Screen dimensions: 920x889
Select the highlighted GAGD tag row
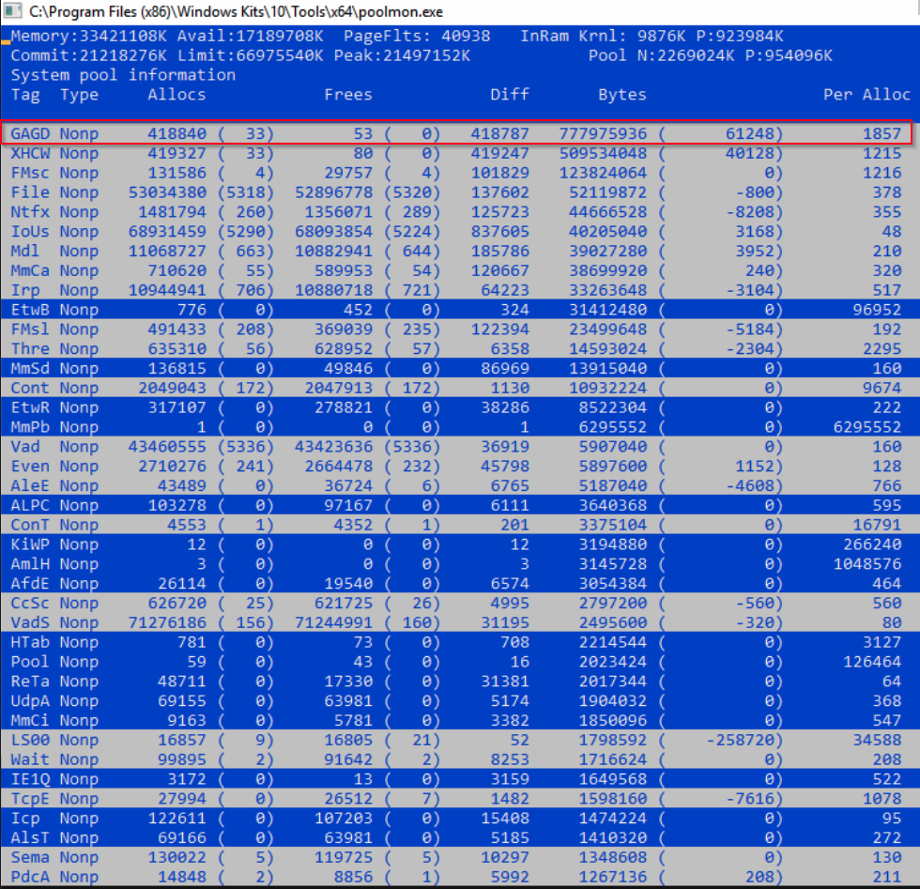(456, 133)
